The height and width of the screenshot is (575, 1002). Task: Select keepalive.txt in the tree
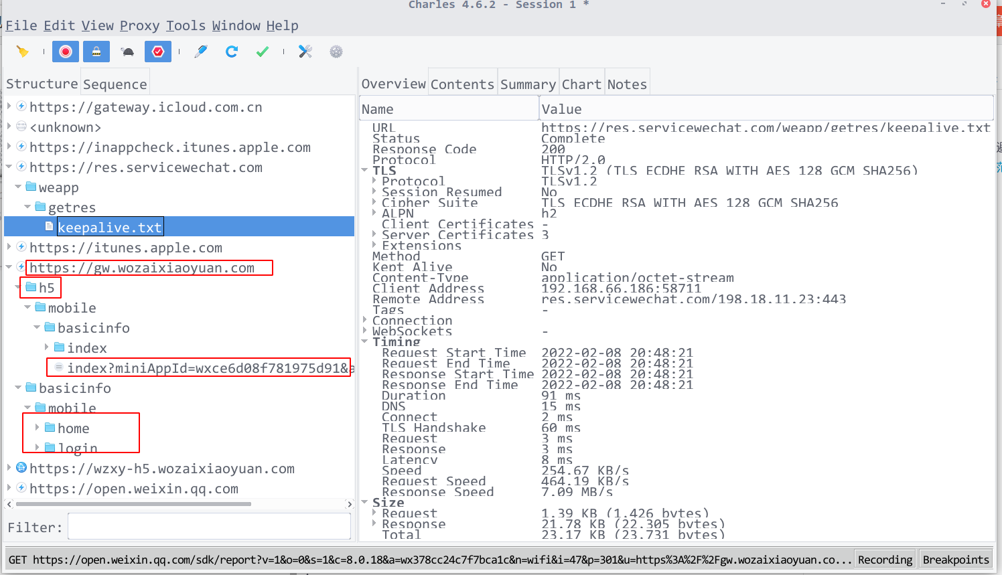(x=110, y=228)
